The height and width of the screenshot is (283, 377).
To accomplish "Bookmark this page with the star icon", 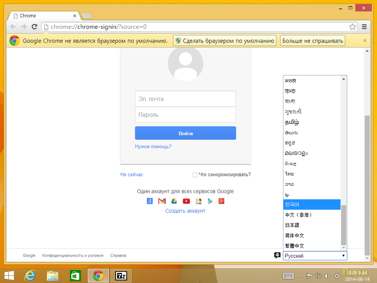I will click(x=352, y=27).
